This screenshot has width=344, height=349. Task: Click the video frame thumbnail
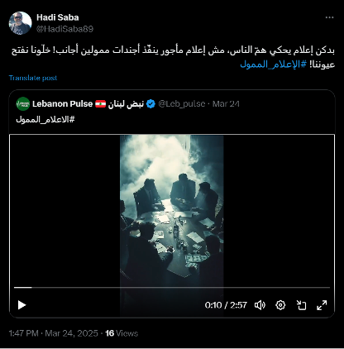(172, 211)
